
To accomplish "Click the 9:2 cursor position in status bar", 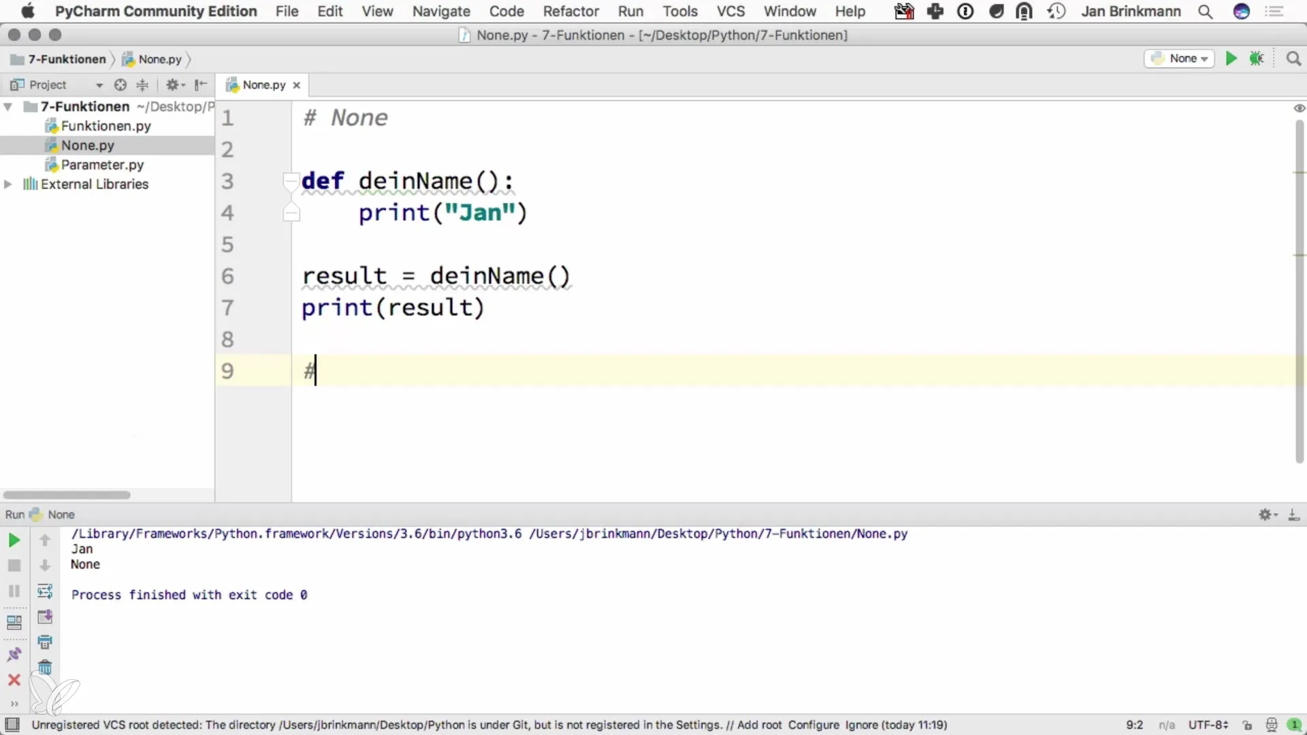I will (1134, 725).
